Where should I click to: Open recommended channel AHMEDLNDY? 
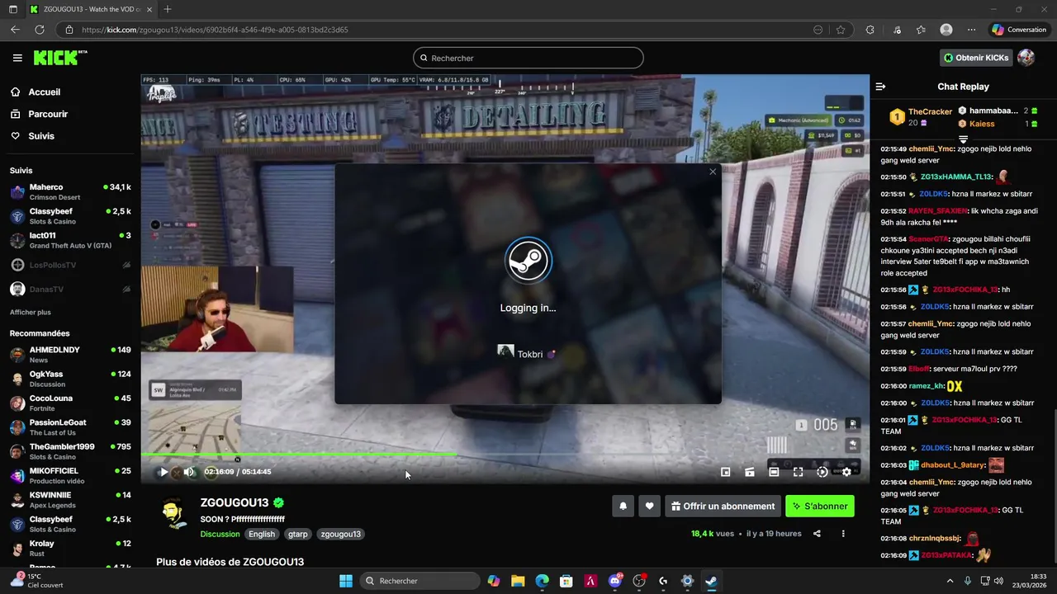(x=70, y=355)
